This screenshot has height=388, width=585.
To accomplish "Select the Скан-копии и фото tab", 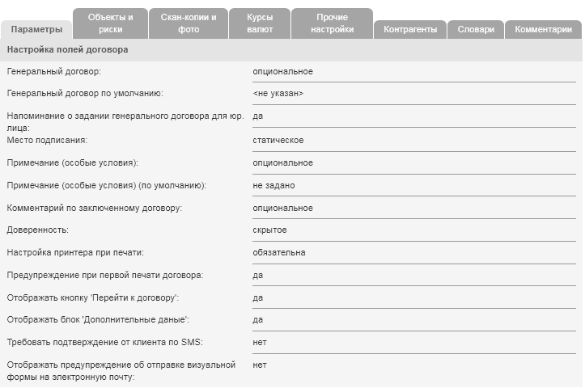I will coord(189,23).
